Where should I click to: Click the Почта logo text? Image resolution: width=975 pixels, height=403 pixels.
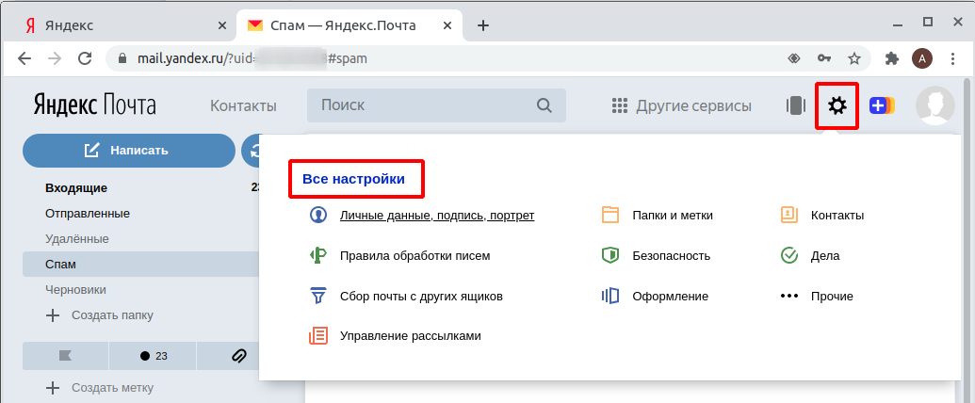tap(129, 105)
